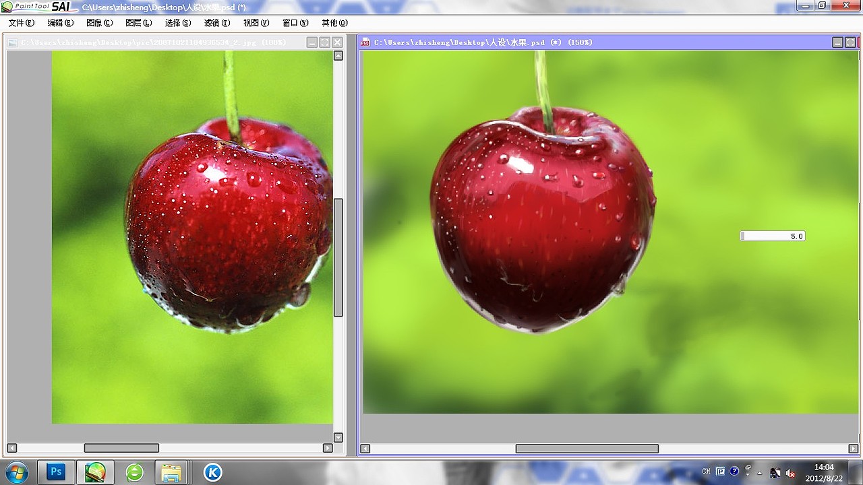Show hidden system tray icons
Viewport: 863px width, 485px height.
(760, 472)
